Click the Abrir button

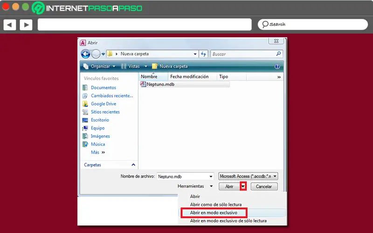229,186
